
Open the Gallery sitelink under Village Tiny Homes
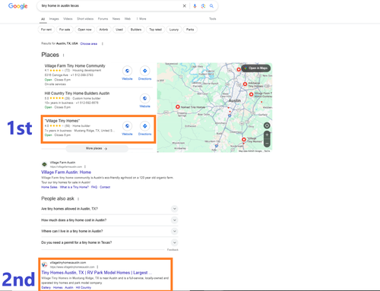click(x=46, y=288)
